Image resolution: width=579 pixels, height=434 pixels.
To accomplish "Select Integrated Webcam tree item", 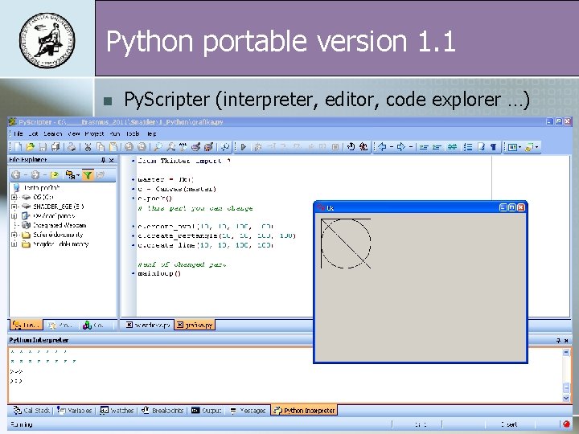I will (x=59, y=225).
